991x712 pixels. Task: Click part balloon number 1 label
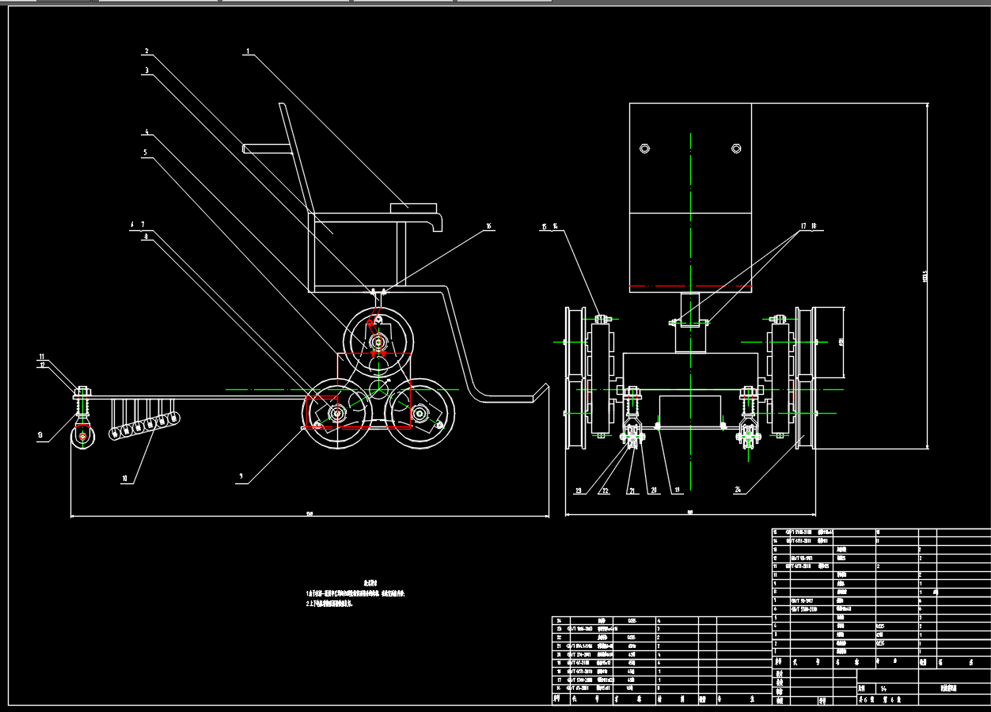point(248,52)
